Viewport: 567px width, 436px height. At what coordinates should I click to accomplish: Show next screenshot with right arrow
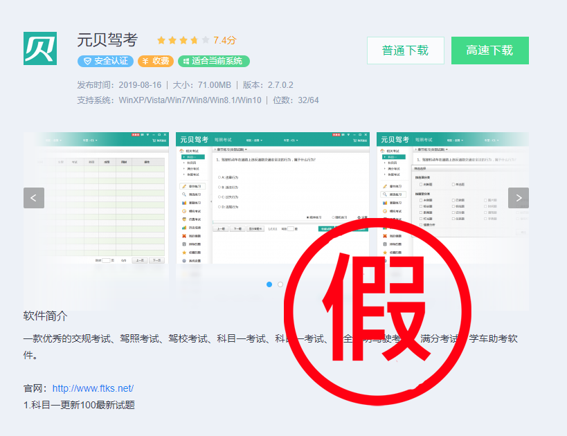[x=519, y=198]
